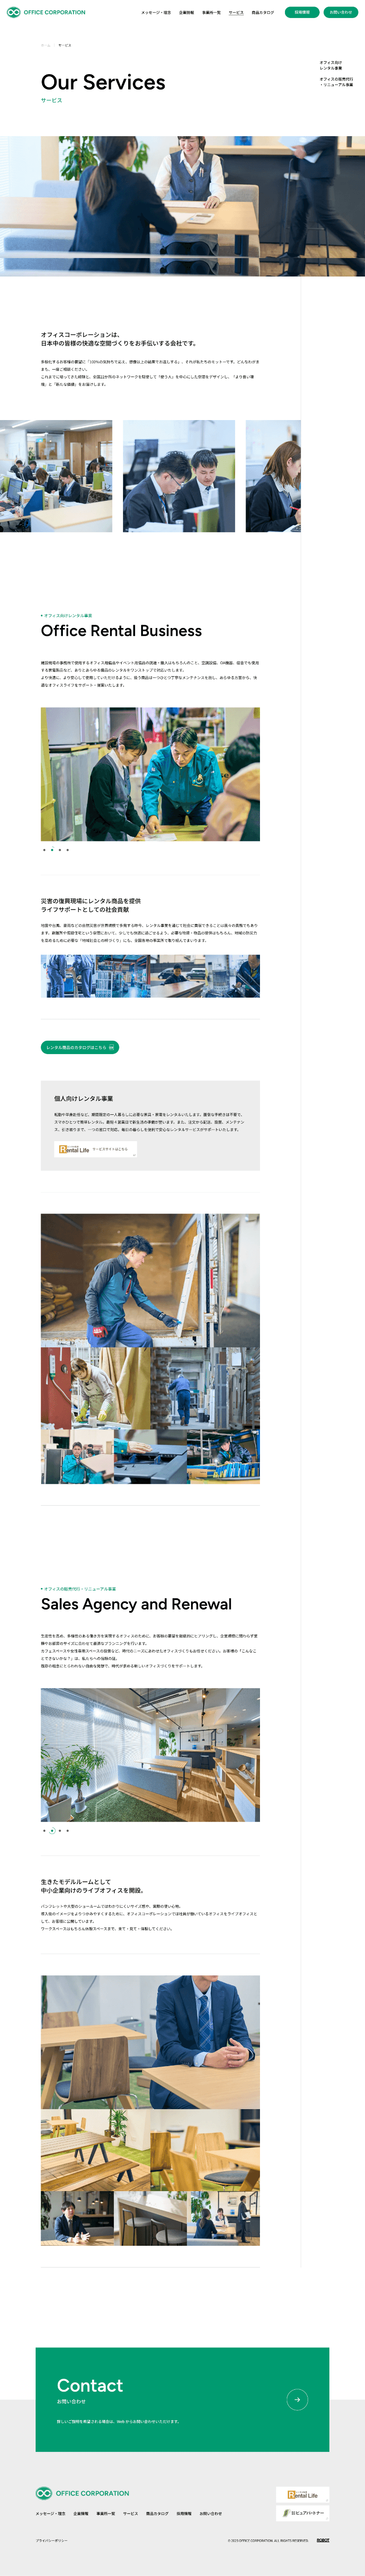Viewport: 365px width, 2576px height.
Task: Open the Rental Life banner in footer
Action: pos(302,2495)
